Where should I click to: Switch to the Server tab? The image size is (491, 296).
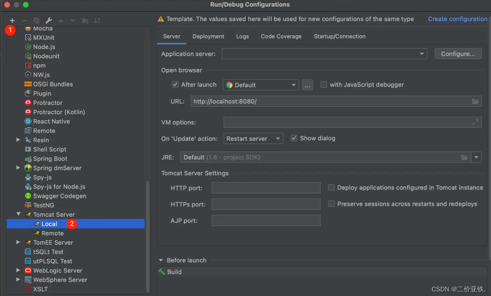pyautogui.click(x=172, y=36)
